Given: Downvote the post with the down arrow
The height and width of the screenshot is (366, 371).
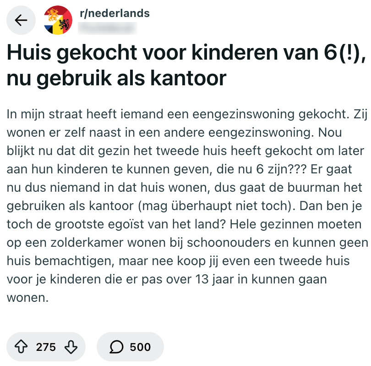Looking at the screenshot, I should coord(70,347).
